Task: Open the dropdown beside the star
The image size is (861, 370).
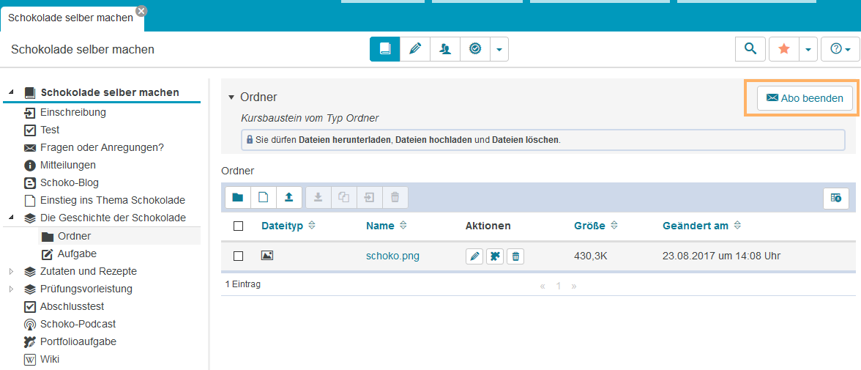Action: coord(808,49)
